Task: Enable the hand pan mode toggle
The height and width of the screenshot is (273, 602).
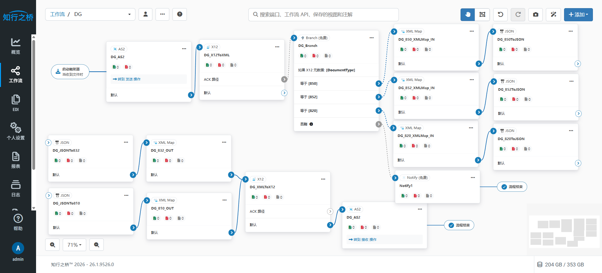Action: [467, 14]
